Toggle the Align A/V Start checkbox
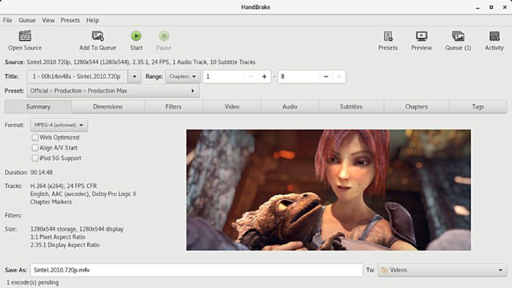 click(35, 148)
